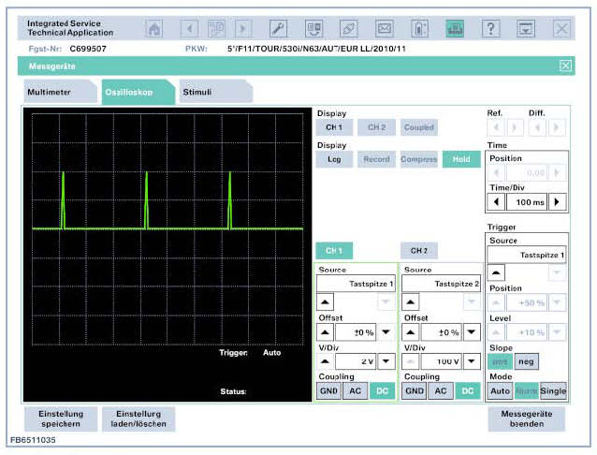
Task: Click Diff. left arrow
Action: [x=538, y=127]
